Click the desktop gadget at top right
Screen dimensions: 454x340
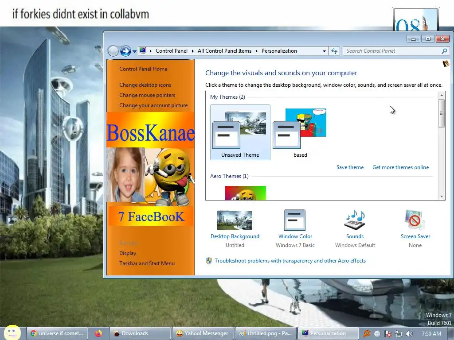[415, 19]
